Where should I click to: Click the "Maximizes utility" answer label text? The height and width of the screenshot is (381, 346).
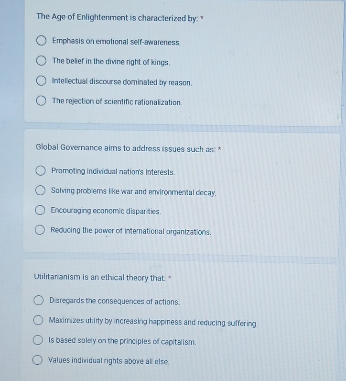153,322
